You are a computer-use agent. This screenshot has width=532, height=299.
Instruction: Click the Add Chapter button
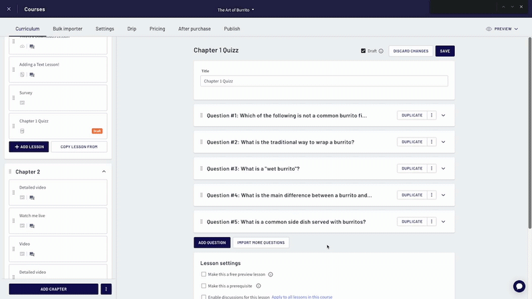tap(54, 289)
